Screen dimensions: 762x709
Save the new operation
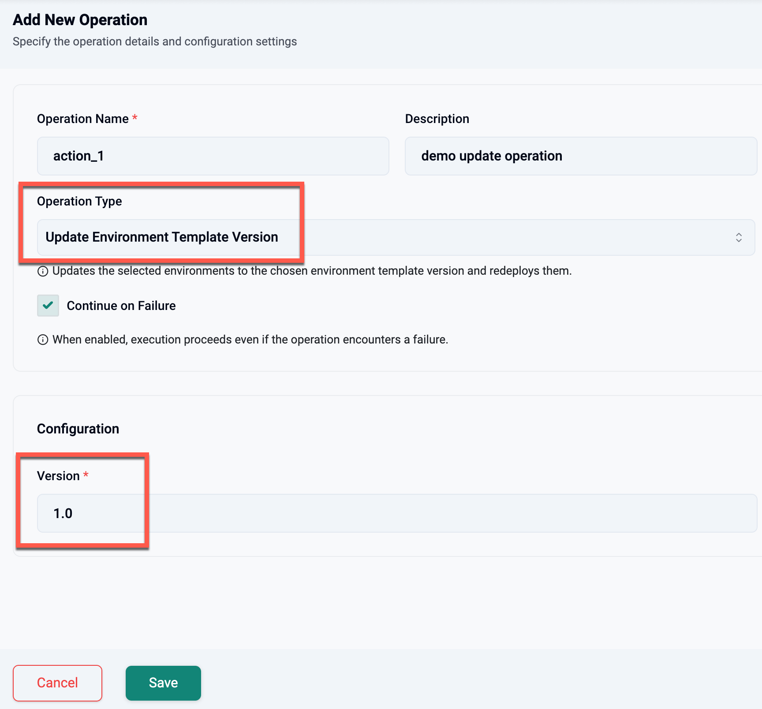163,683
